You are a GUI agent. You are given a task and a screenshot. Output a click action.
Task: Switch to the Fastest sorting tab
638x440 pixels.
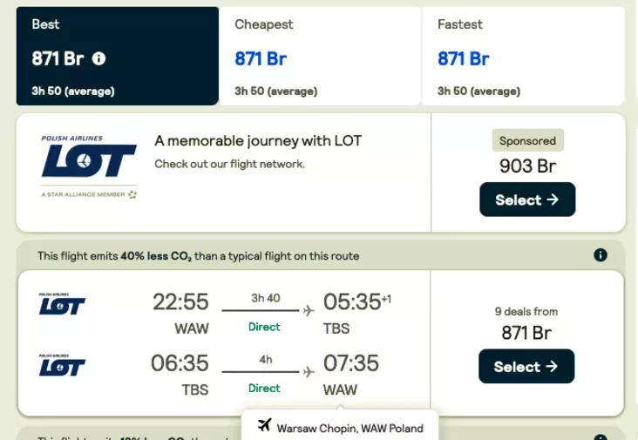(x=522, y=56)
